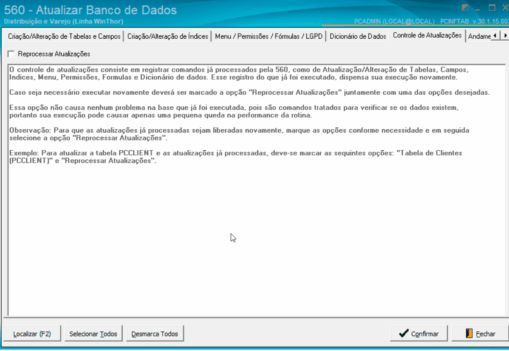
Task: Close the routine with Fechar button
Action: [480, 334]
